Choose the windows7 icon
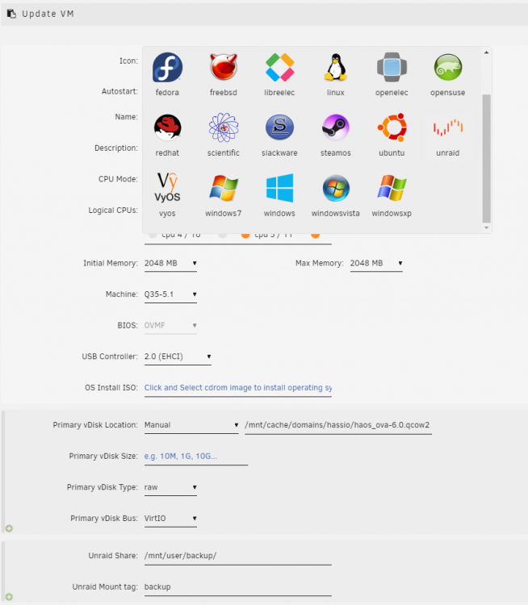528x605 pixels. 224,188
